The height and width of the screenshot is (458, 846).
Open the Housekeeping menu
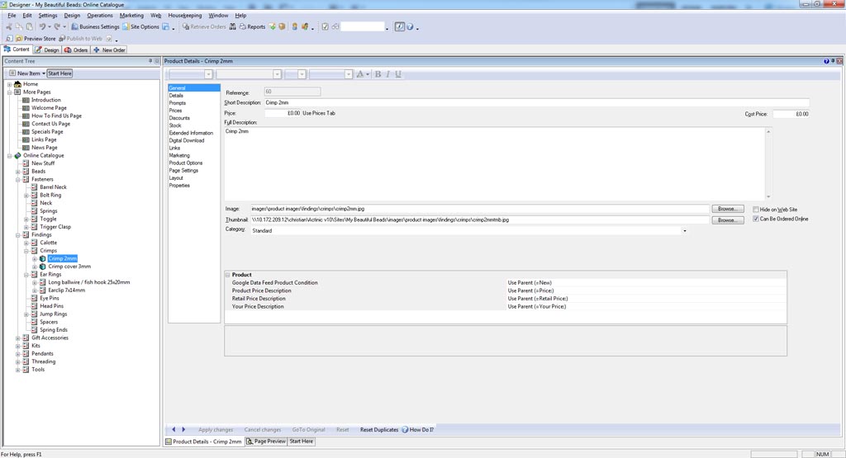click(x=184, y=15)
